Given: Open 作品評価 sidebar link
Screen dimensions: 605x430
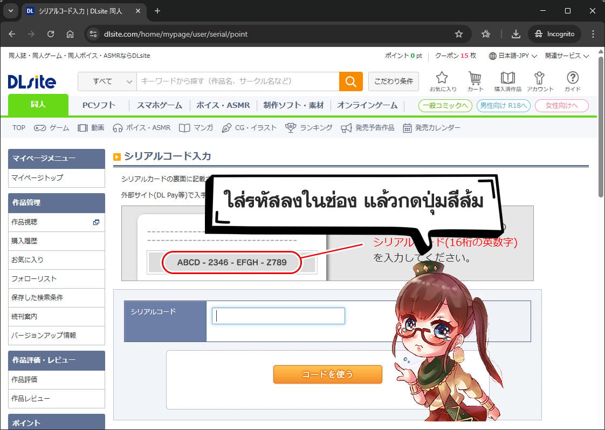Looking at the screenshot, I should click(x=56, y=380).
